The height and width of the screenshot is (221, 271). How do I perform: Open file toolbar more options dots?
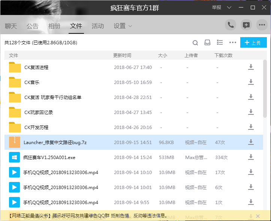point(233,42)
